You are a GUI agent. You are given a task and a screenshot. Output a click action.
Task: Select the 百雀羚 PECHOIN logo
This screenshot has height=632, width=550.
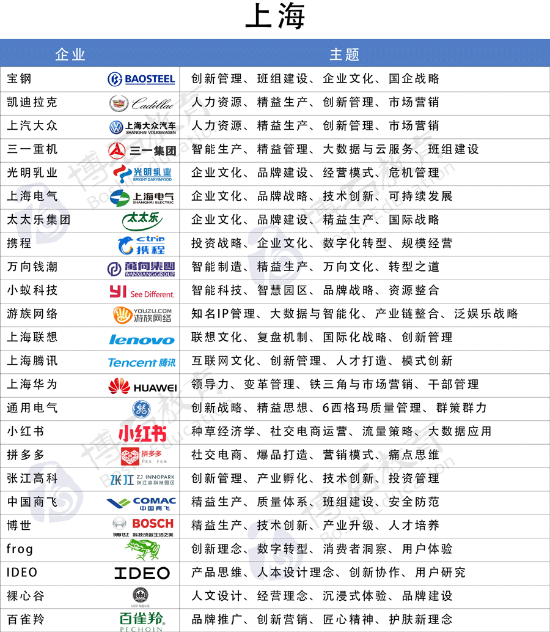pos(142,619)
